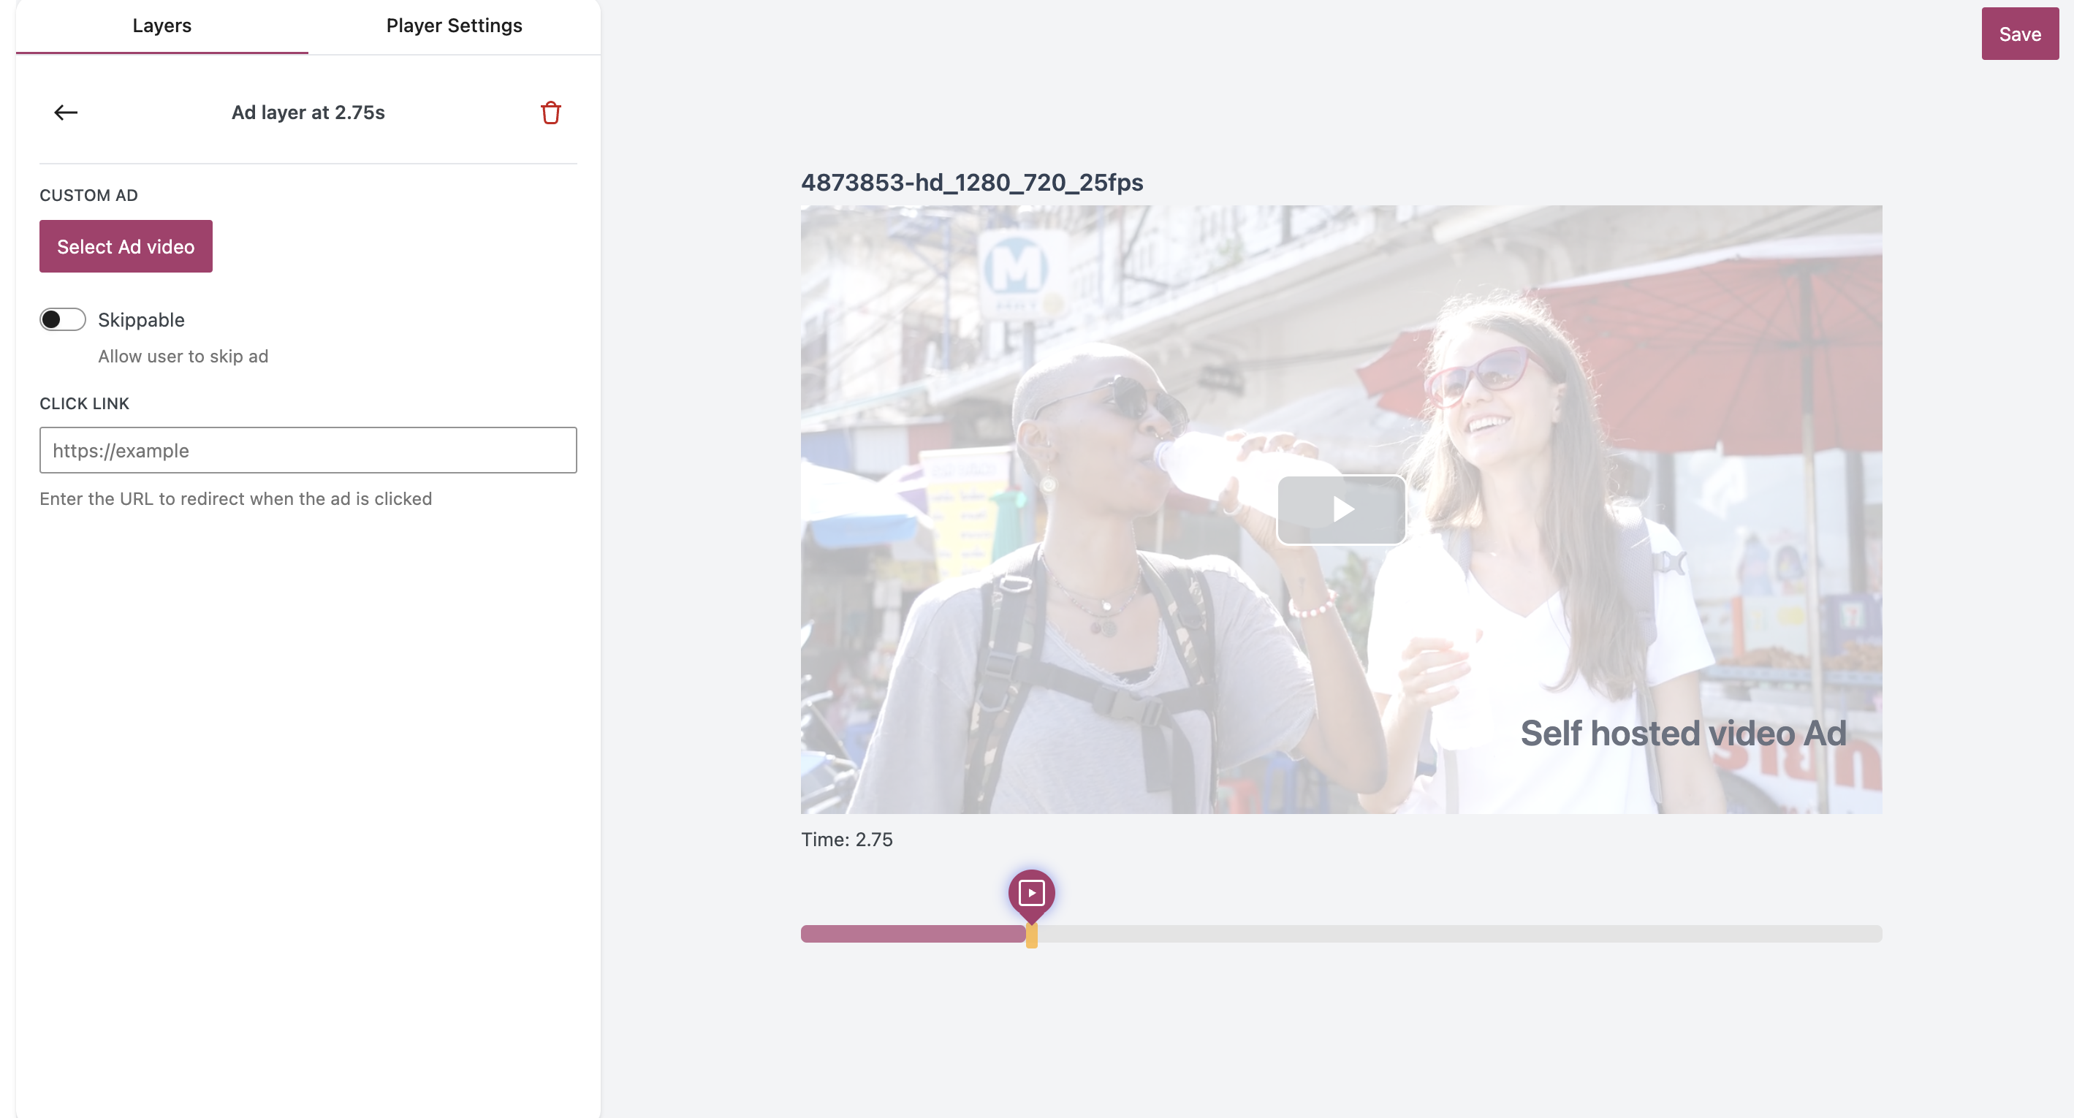Enable the Skippable toggle switch
Screen dimensions: 2074x1118
[x=63, y=319]
